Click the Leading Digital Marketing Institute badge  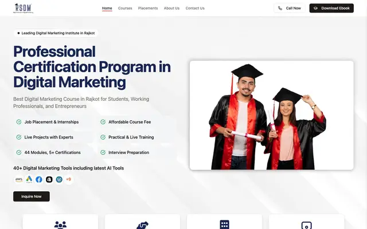click(56, 33)
